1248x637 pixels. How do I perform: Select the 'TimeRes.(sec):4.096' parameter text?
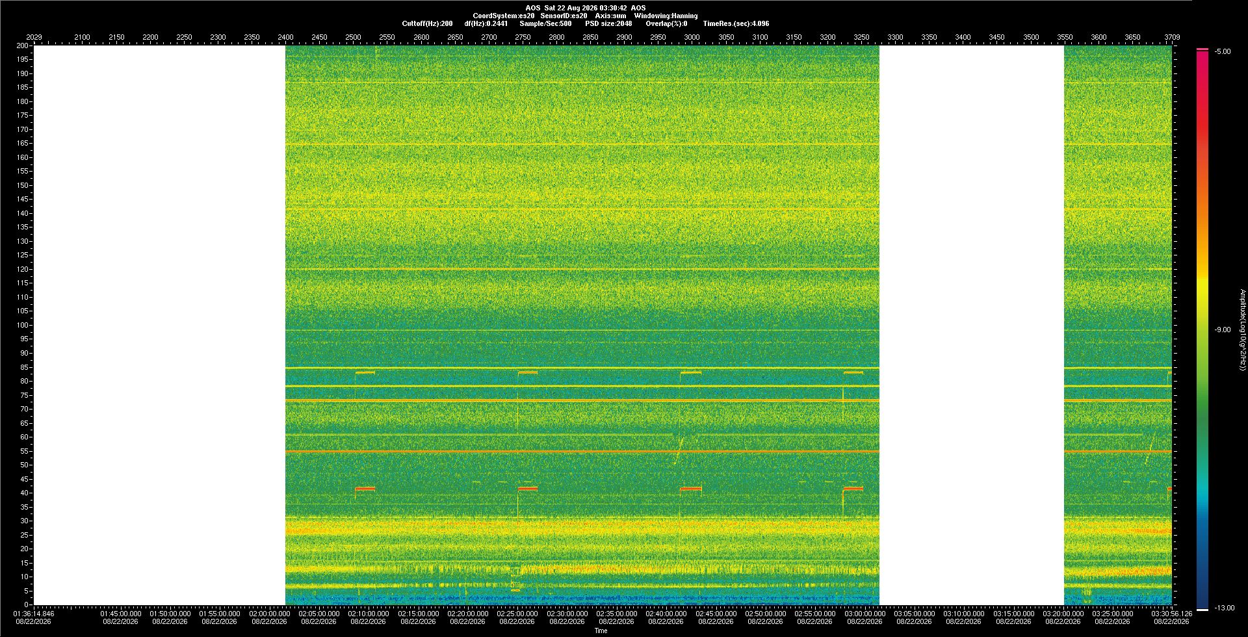tap(736, 23)
